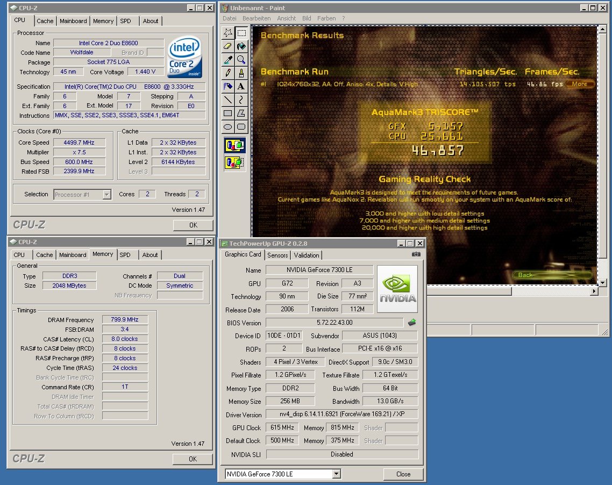This screenshot has width=612, height=485.
Task: Click the Paint vertical scrollbar up arrow
Action: tap(603, 29)
